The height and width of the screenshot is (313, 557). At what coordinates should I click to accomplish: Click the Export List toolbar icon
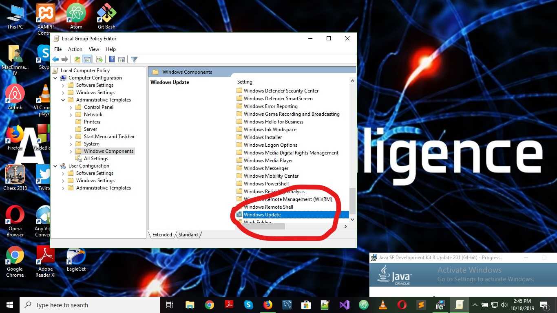pyautogui.click(x=99, y=60)
